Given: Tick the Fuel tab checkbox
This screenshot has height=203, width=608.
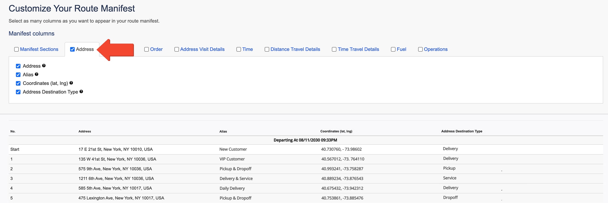Looking at the screenshot, I should pyautogui.click(x=393, y=49).
